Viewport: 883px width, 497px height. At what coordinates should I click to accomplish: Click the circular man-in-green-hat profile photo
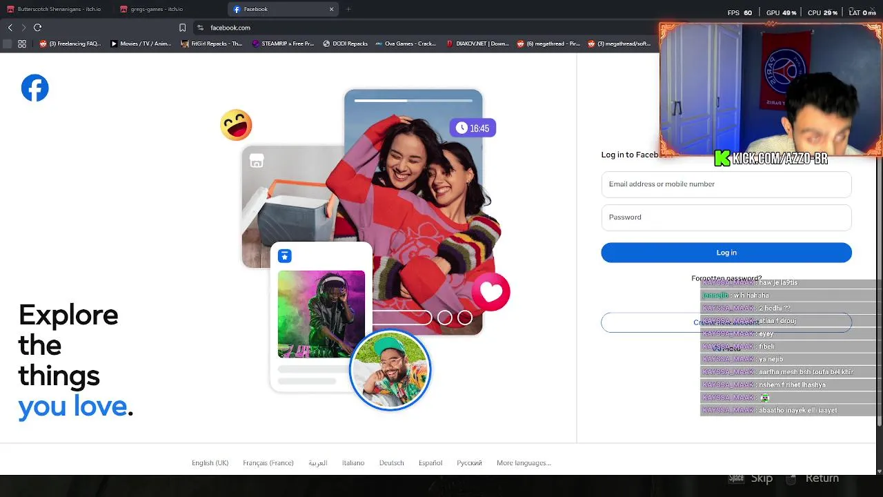(390, 369)
